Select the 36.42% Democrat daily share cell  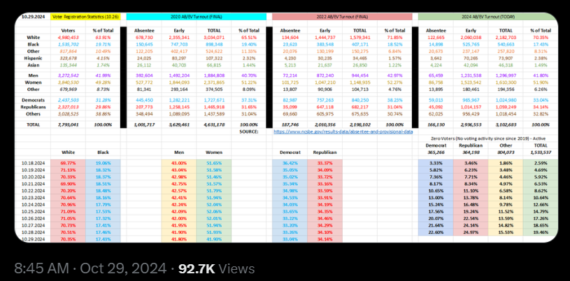(x=290, y=163)
